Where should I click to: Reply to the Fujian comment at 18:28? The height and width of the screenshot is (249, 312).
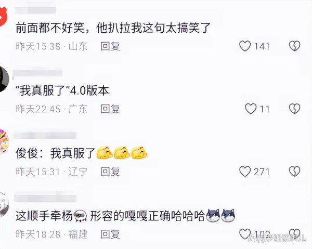pyautogui.click(x=110, y=234)
